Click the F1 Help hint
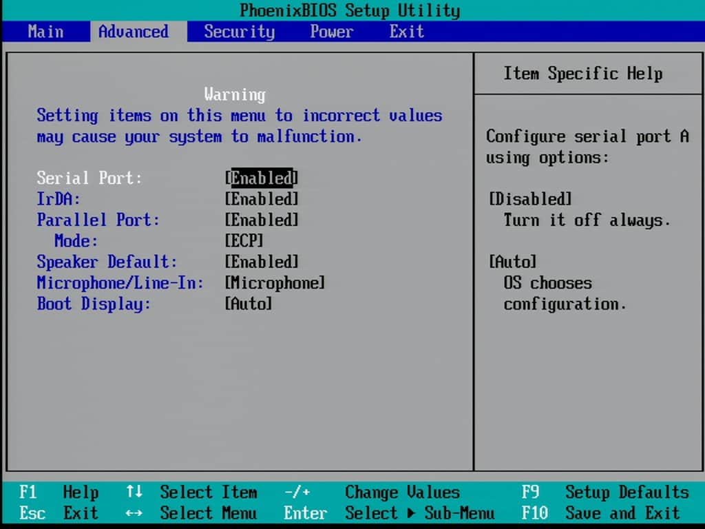Image resolution: width=705 pixels, height=529 pixels. [59, 492]
